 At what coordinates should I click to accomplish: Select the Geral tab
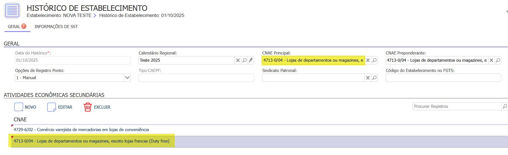pos(14,27)
